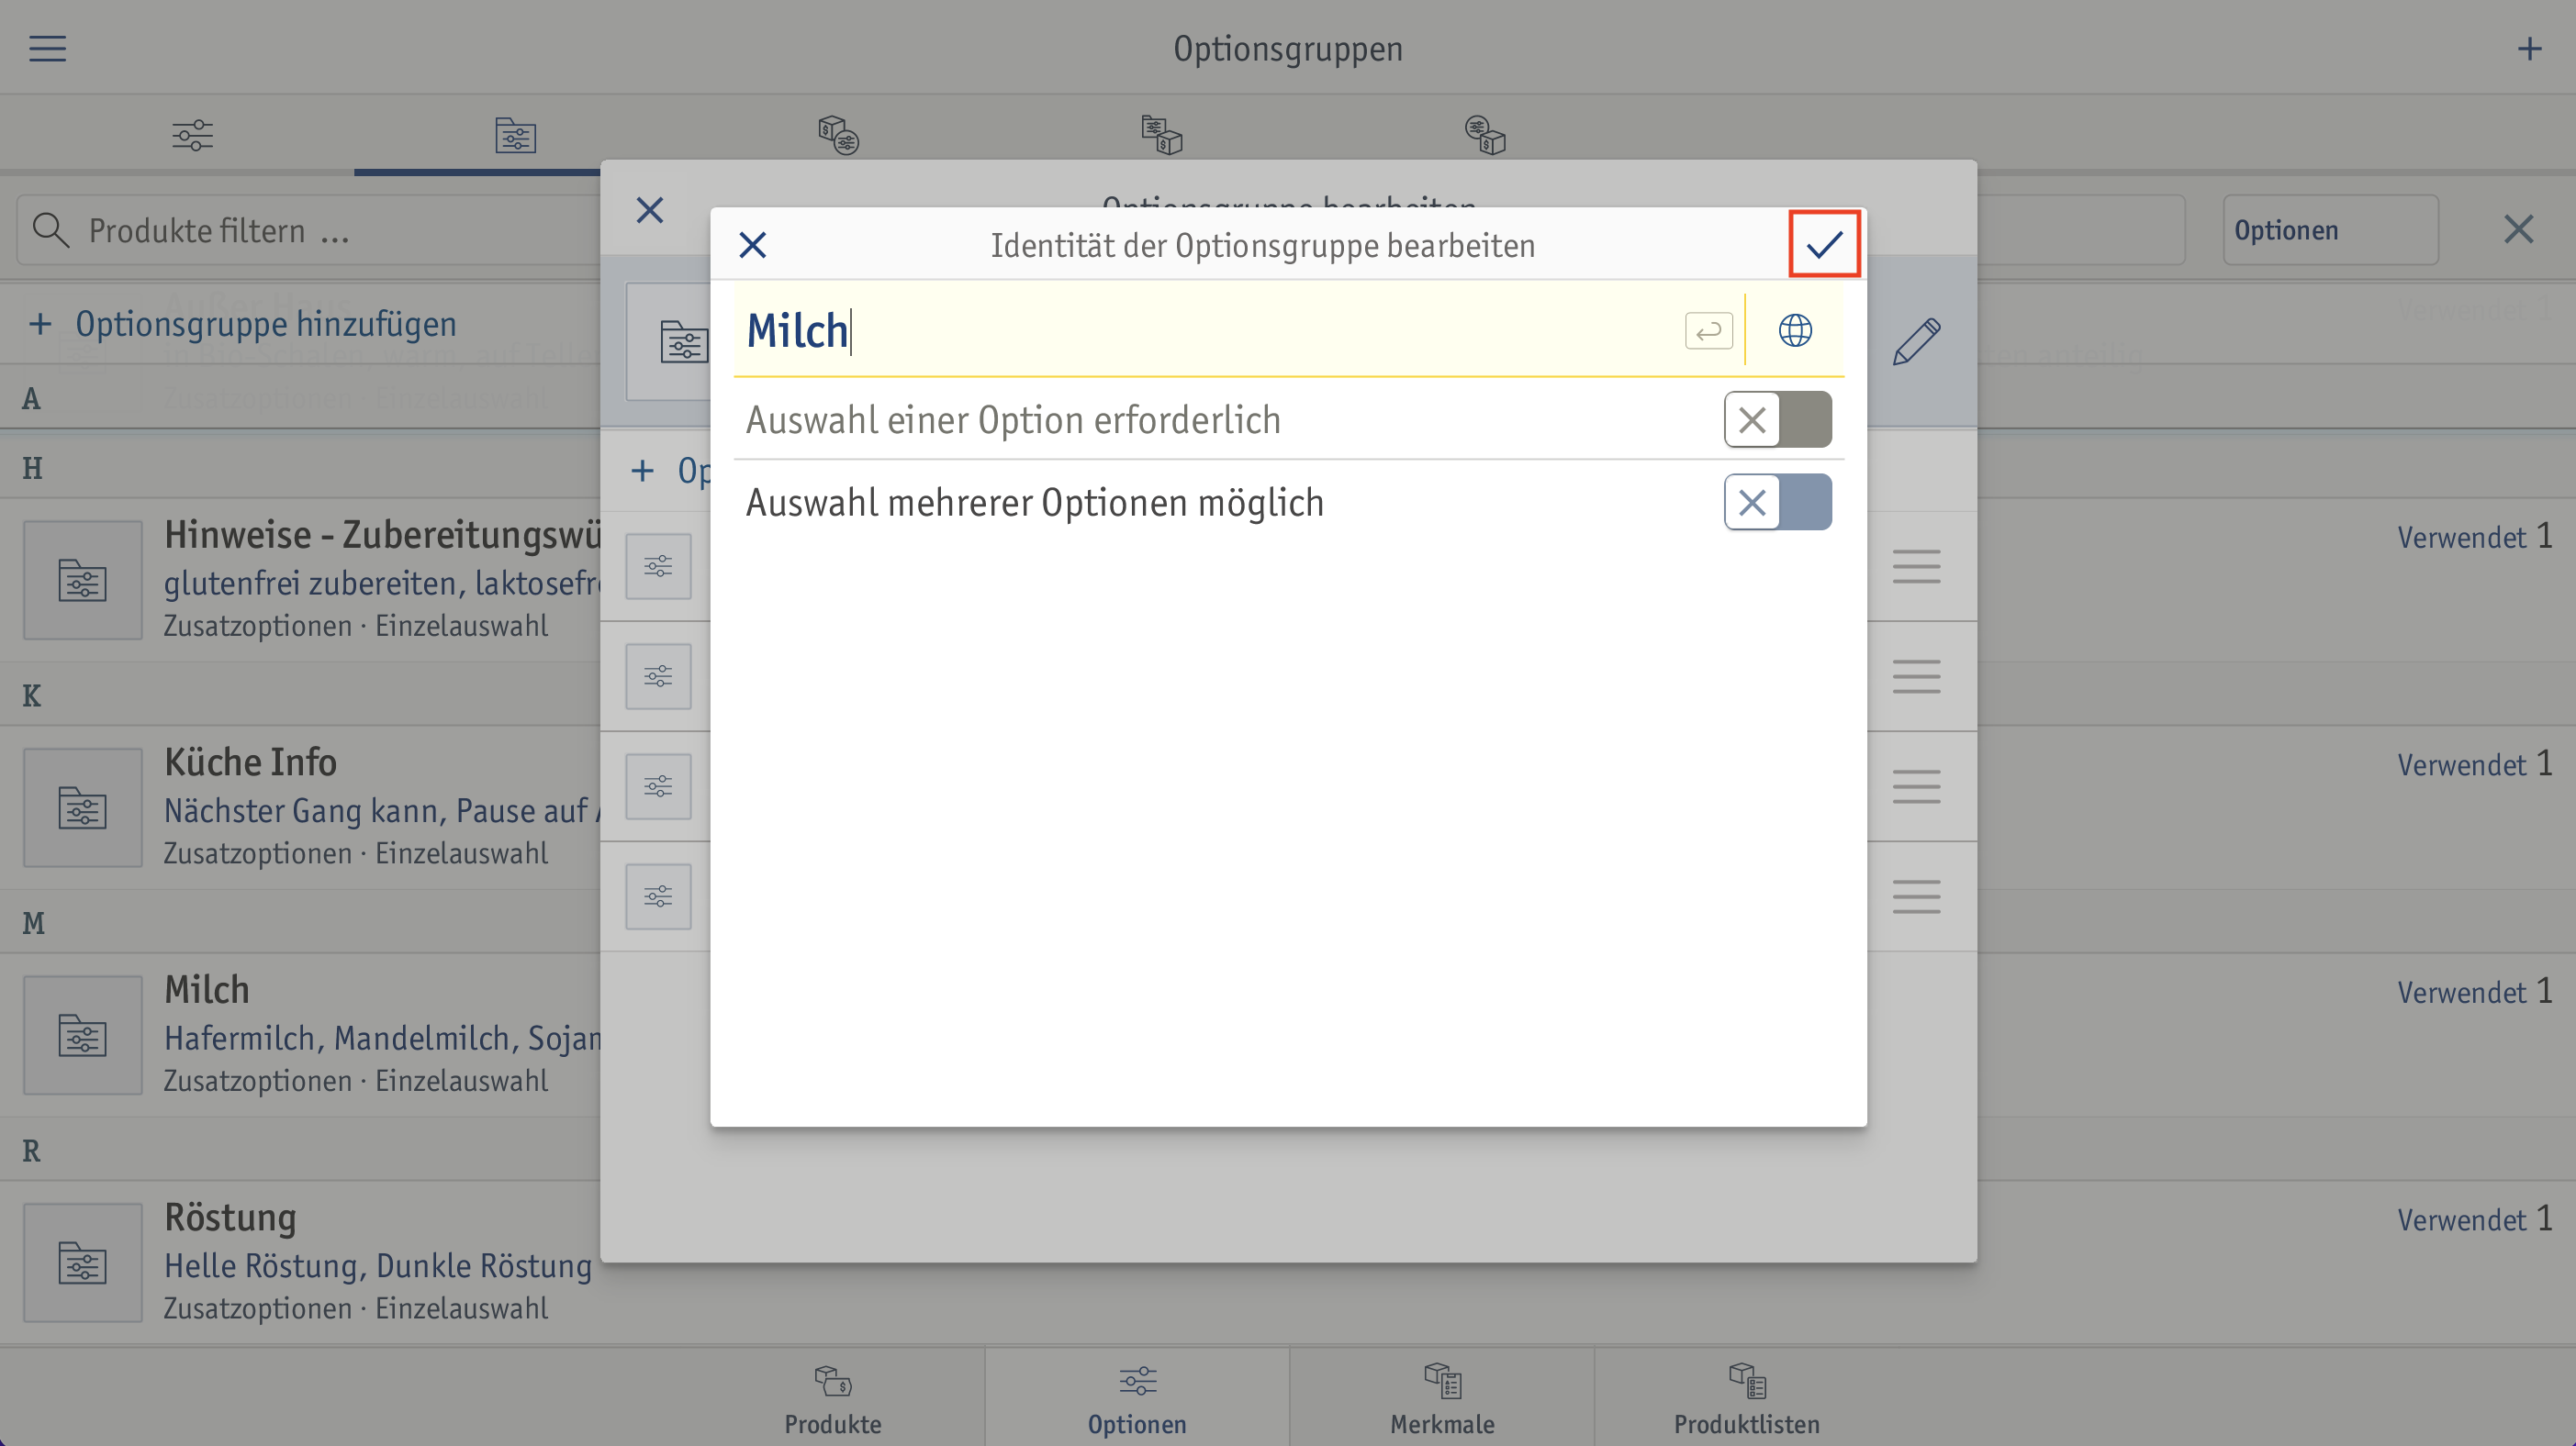Image resolution: width=2576 pixels, height=1446 pixels.
Task: Click the Küche Info group icon
Action: tap(83, 807)
